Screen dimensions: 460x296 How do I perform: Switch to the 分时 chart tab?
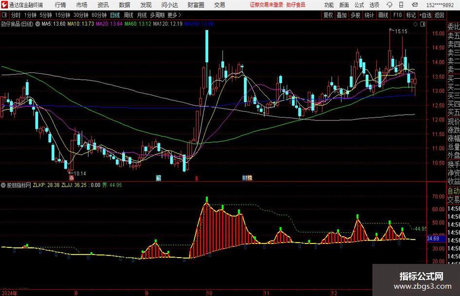click(16, 15)
